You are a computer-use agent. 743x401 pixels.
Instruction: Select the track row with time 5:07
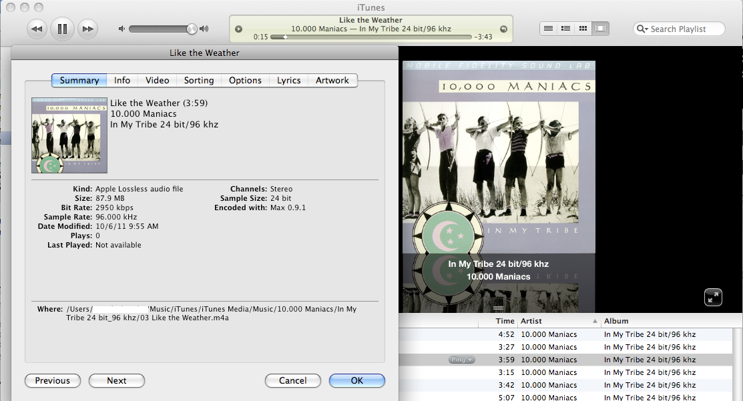pos(565,397)
